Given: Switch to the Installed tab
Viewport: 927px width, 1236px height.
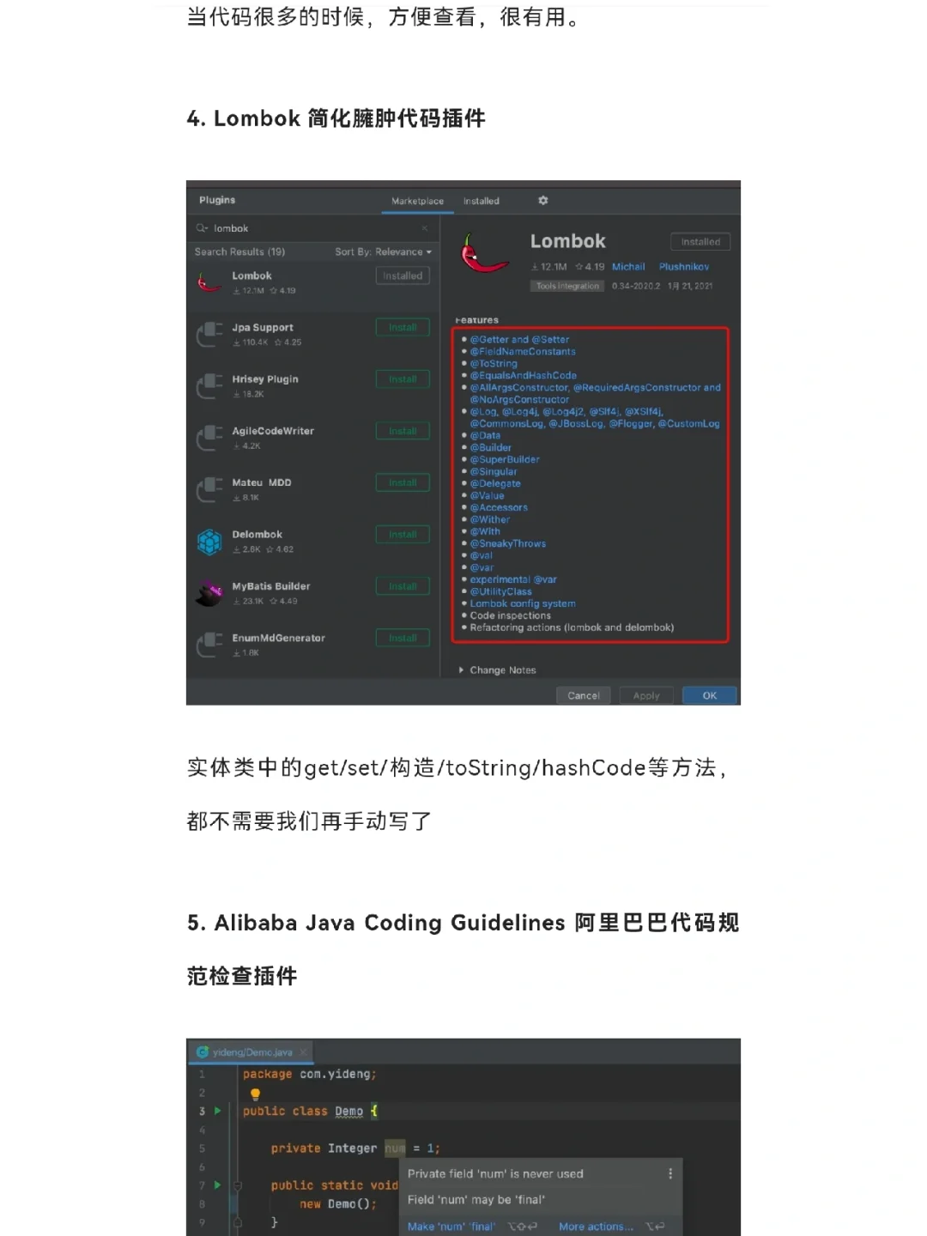Looking at the screenshot, I should [x=481, y=201].
